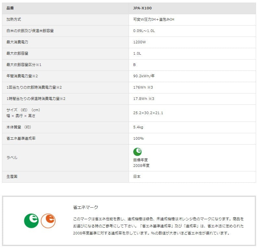259x248 pixels.
Task: Click the 17.8Wh ※3 value
Action: 144,99
